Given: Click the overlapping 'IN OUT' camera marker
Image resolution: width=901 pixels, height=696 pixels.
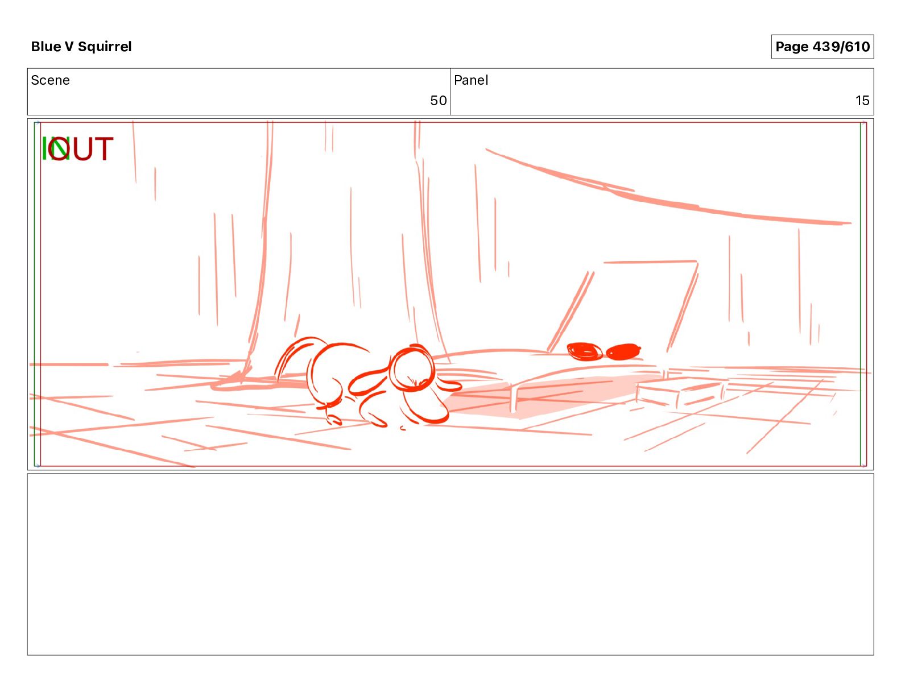Looking at the screenshot, I should (x=77, y=149).
